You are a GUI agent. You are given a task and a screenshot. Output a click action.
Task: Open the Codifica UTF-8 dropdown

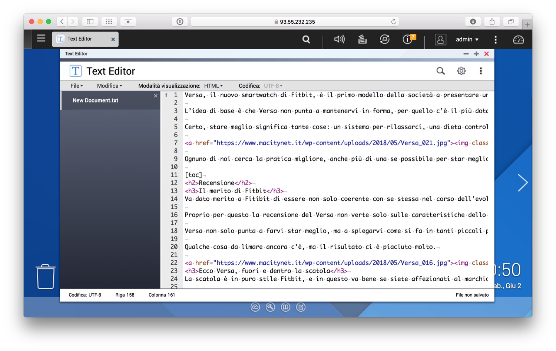pyautogui.click(x=273, y=86)
